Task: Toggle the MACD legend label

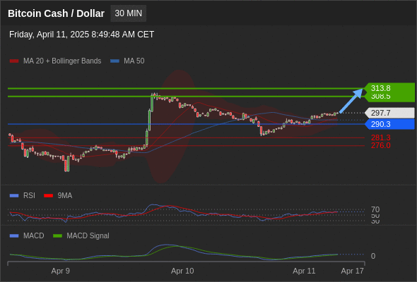Action: (x=34, y=236)
